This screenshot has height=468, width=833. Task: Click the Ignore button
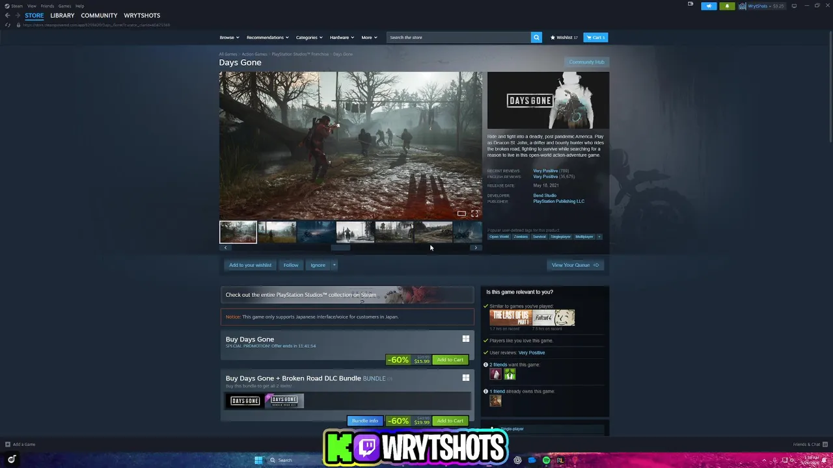(318, 265)
